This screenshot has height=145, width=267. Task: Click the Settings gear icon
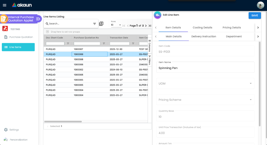[x=6, y=130]
